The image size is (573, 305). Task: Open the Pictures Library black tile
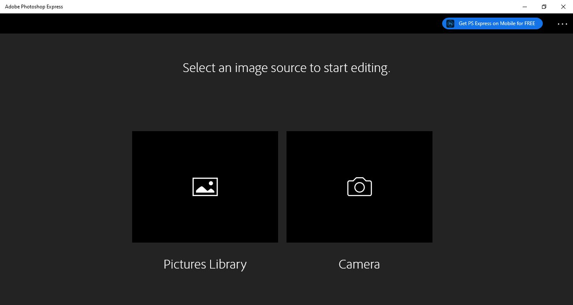[x=205, y=187]
